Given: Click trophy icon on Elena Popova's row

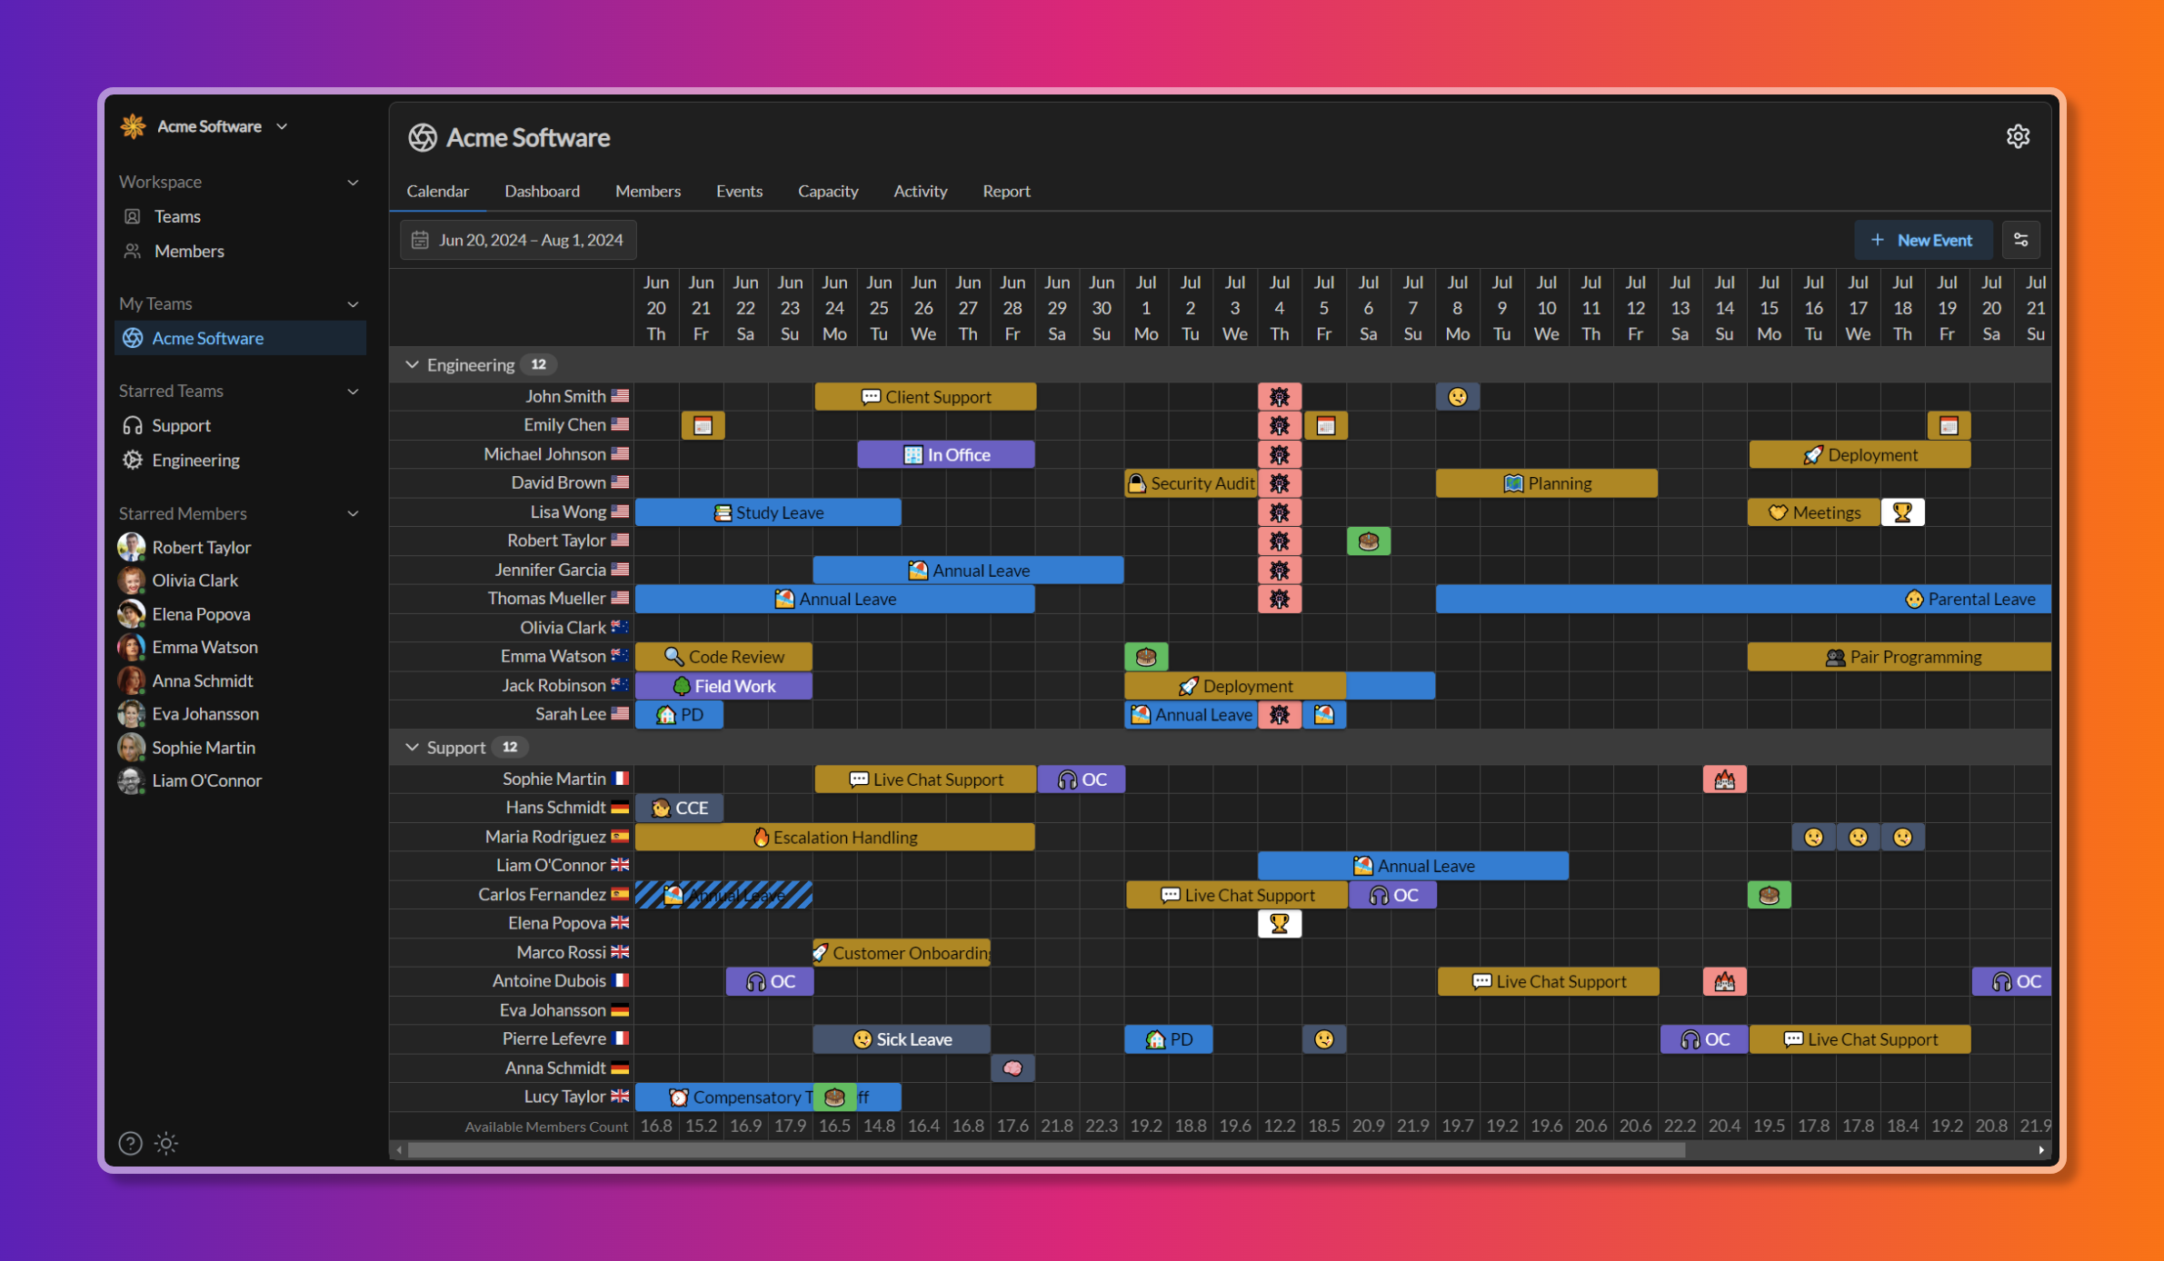Looking at the screenshot, I should pyautogui.click(x=1279, y=924).
